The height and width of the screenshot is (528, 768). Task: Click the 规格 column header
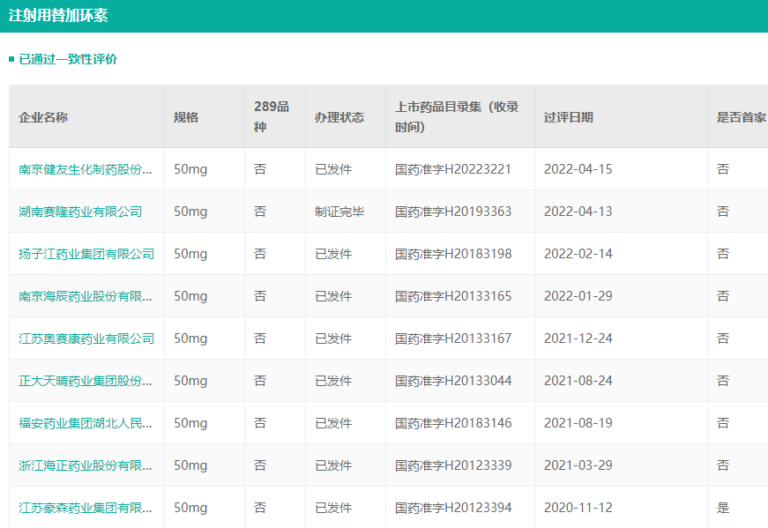pyautogui.click(x=186, y=117)
